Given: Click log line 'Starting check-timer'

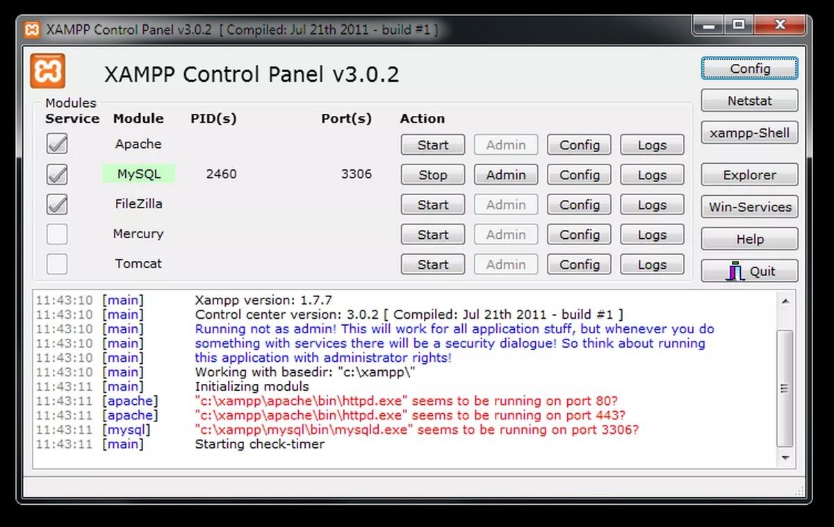Looking at the screenshot, I should click(x=259, y=444).
